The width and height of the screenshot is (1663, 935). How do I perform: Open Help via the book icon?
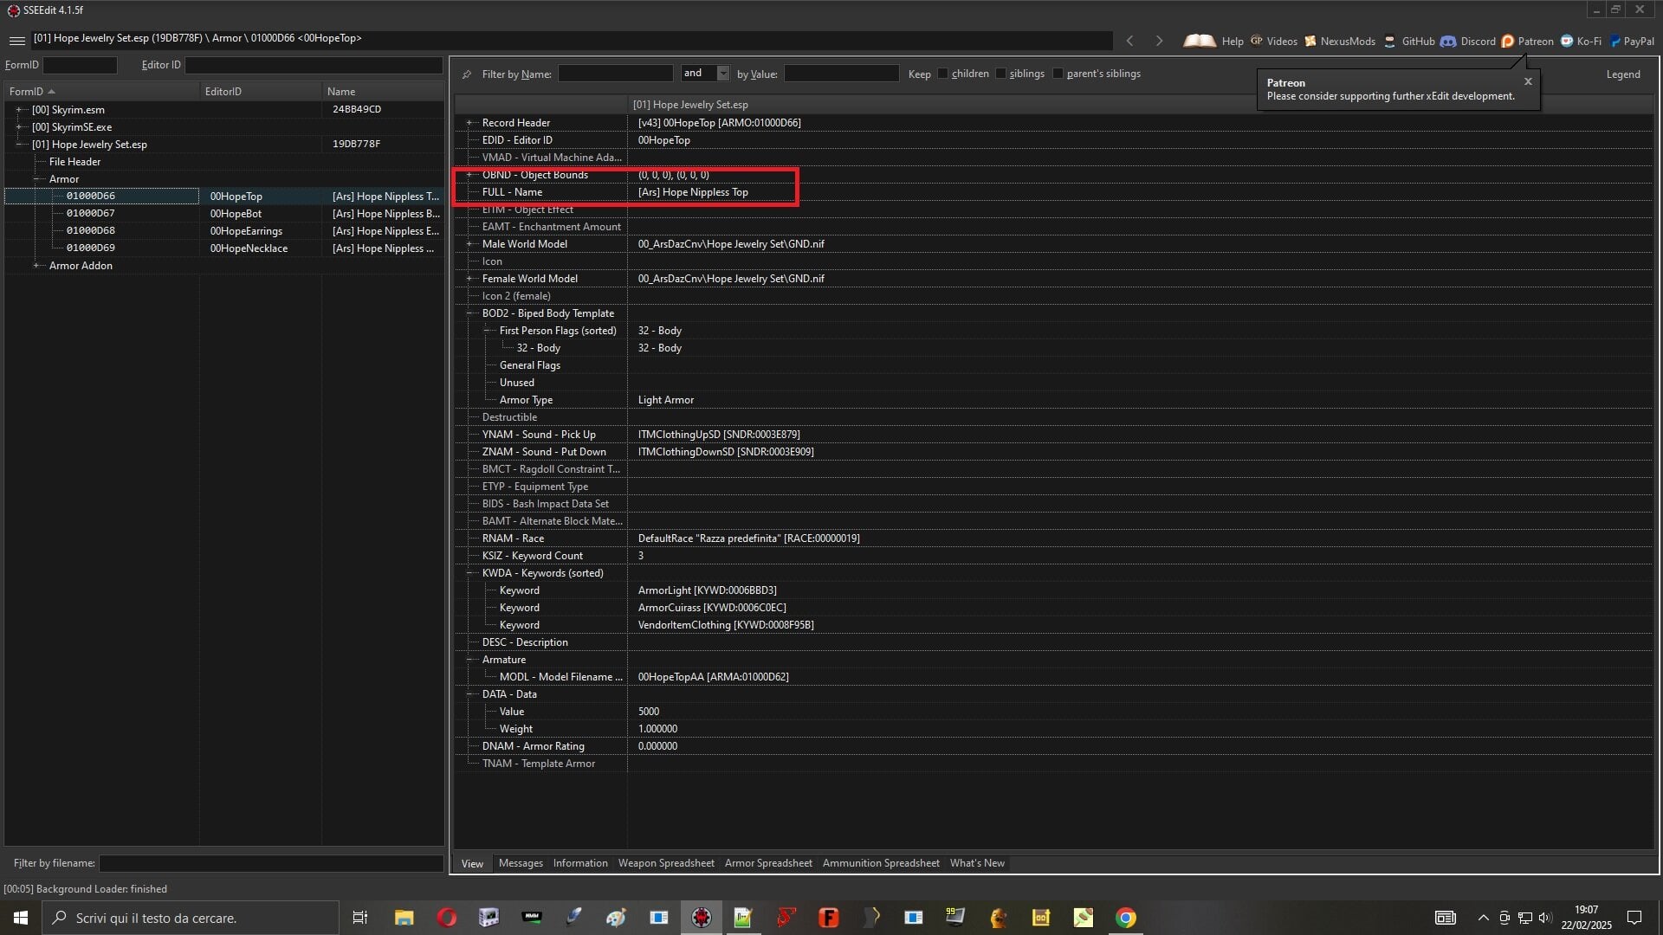click(x=1200, y=41)
